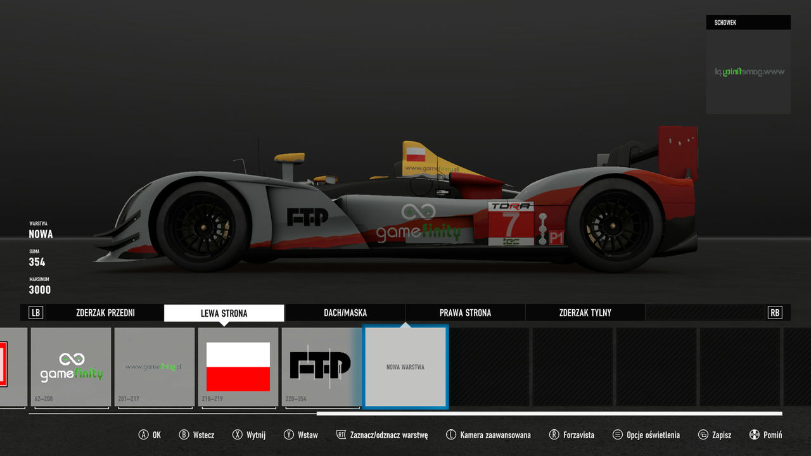Click the A button OK icon
811x456 pixels.
point(144,435)
